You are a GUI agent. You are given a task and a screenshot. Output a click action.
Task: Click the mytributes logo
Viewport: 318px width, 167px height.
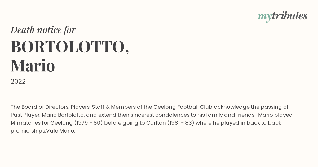coord(282,16)
